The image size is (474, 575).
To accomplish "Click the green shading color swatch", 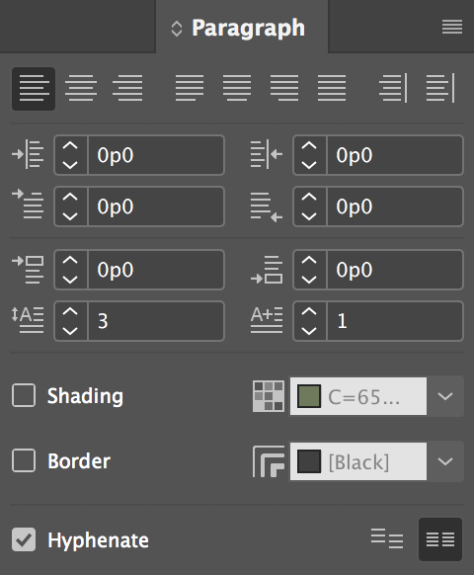I will 309,396.
